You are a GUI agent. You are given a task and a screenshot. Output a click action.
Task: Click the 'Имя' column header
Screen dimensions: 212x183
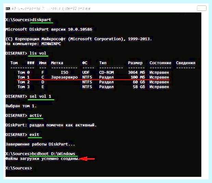43,63
